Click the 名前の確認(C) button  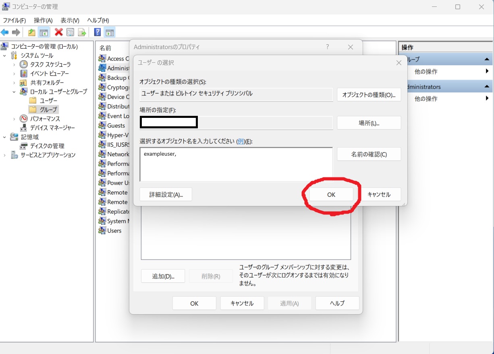(369, 154)
